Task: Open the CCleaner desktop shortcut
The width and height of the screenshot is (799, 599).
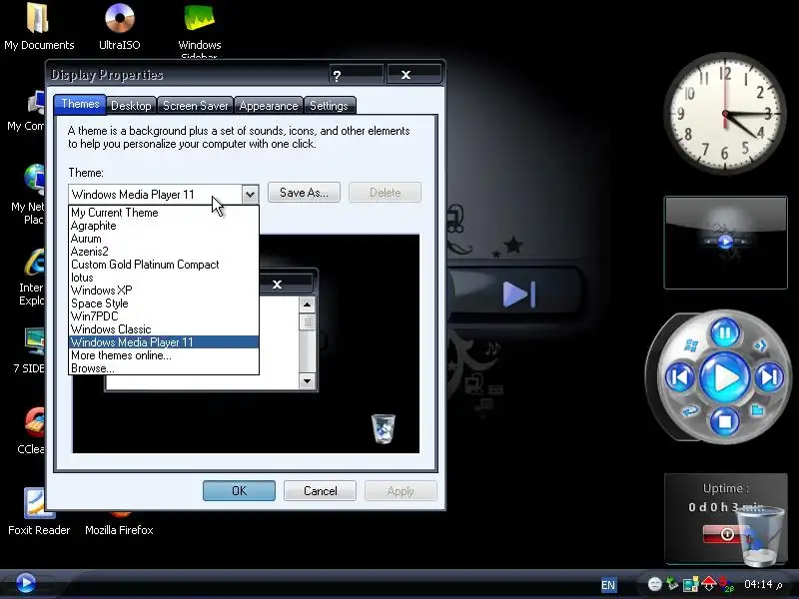Action: pyautogui.click(x=33, y=422)
